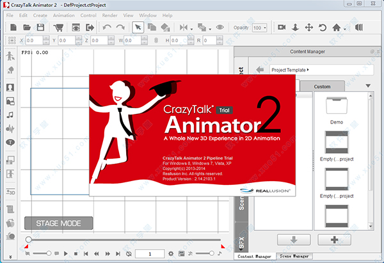Screen dimensions: 384x263
Task: Jump to the first frame
Action: pos(86,254)
